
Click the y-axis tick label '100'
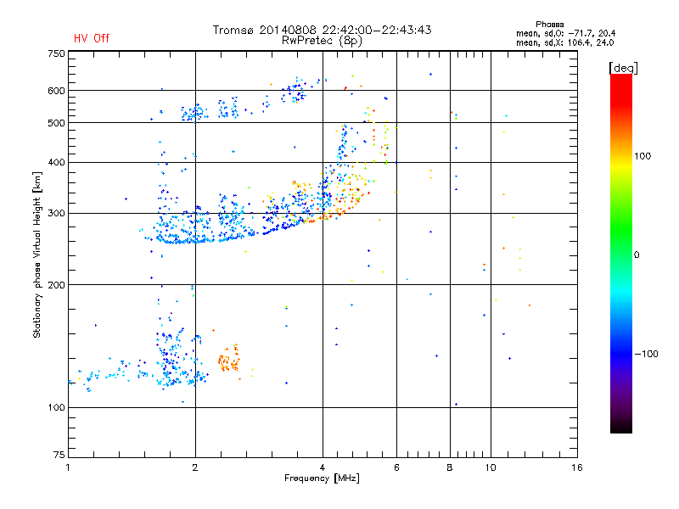pos(56,407)
